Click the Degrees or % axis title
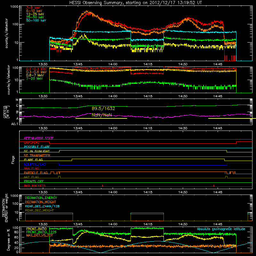The height and width of the screenshot is (256, 256). pyautogui.click(x=8, y=240)
